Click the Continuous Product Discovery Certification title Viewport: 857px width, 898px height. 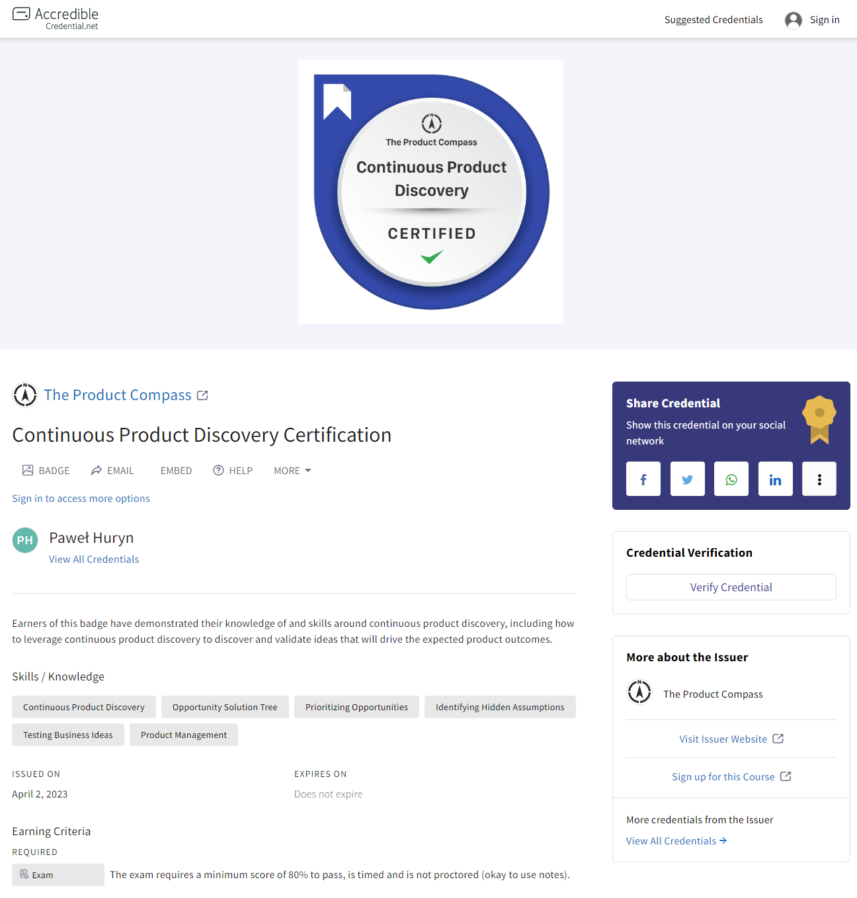pyautogui.click(x=202, y=435)
